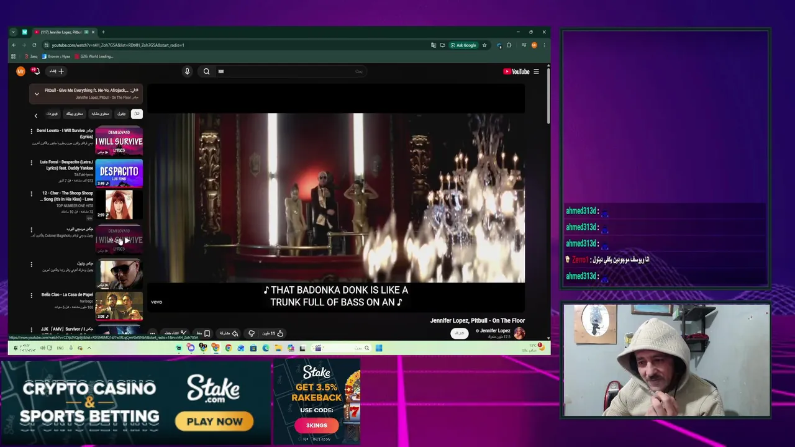
Task: Select the second filter chip beside the highlighted one
Action: point(122,114)
